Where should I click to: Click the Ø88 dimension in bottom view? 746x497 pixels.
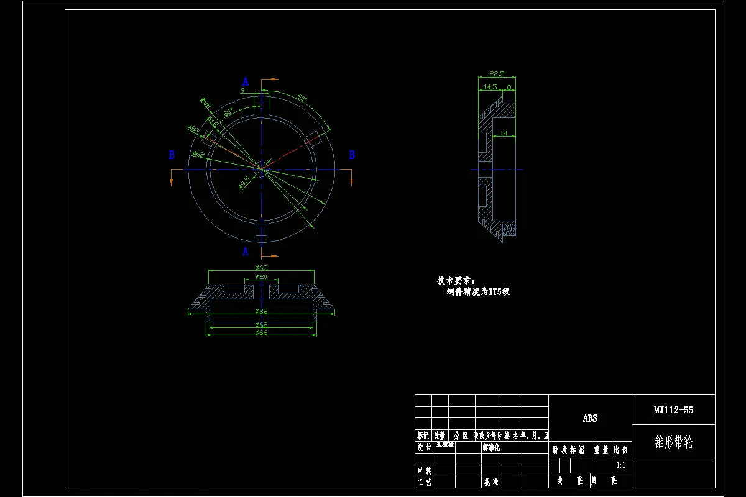261,311
